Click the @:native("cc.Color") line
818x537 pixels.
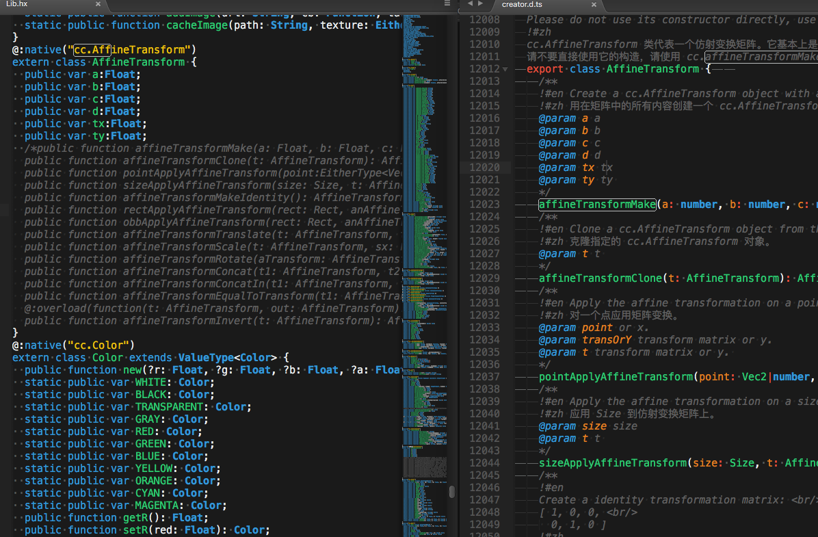point(73,345)
